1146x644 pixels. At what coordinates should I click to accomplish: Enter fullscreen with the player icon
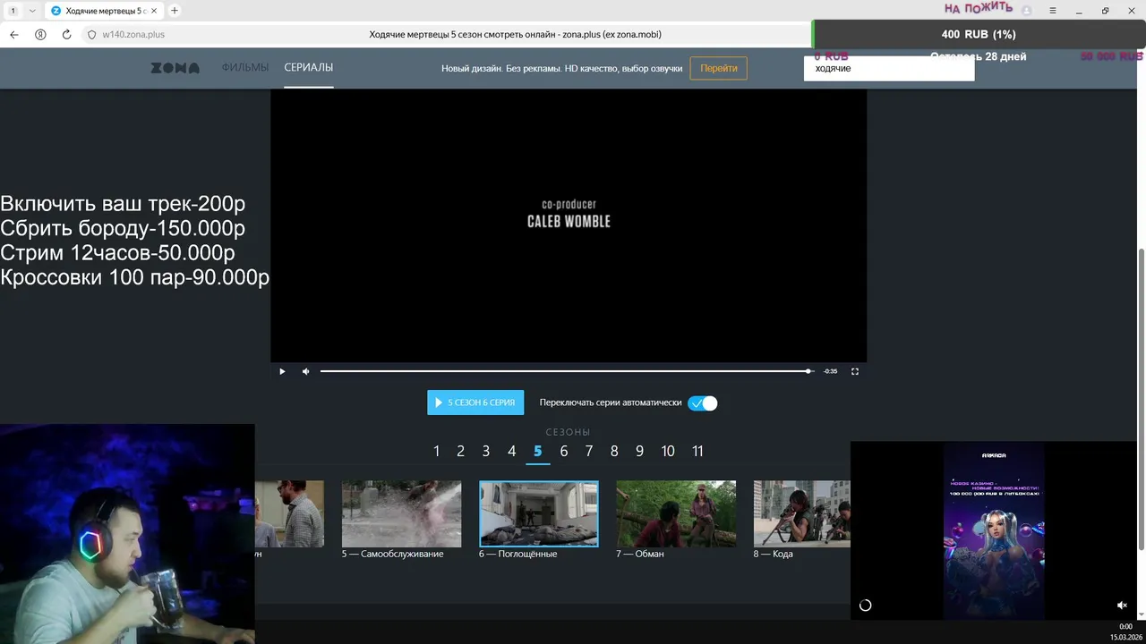point(855,371)
